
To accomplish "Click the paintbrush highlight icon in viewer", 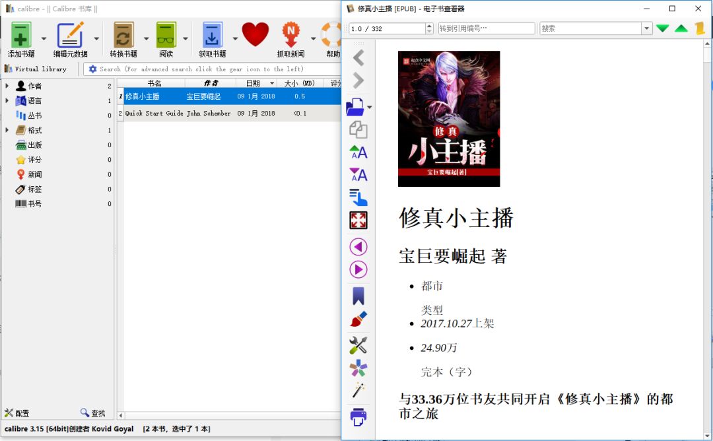I will pos(358,319).
